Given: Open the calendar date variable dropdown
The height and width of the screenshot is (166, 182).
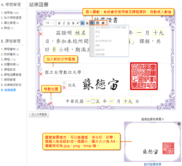Looking at the screenshot, I should tap(98, 23).
